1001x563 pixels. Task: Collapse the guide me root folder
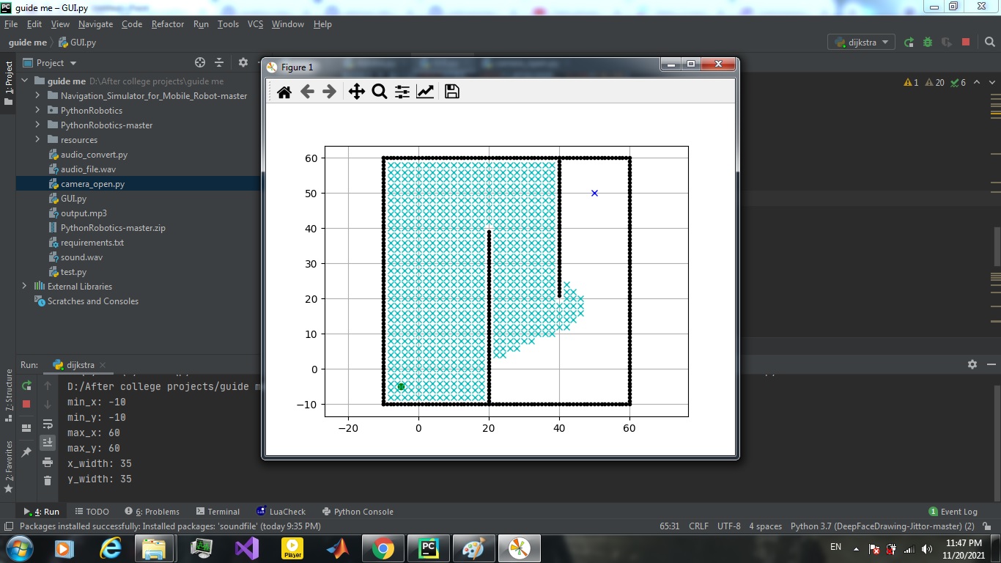point(25,81)
